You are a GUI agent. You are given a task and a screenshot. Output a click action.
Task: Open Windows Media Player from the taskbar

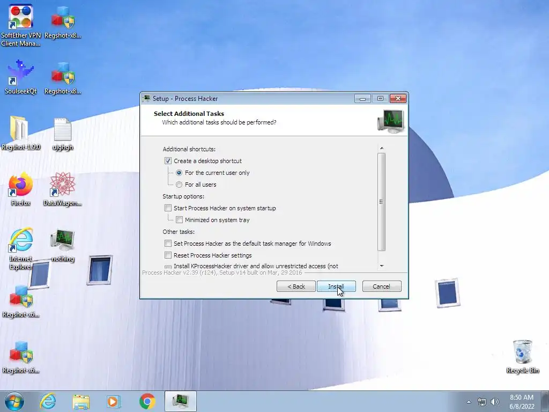click(113, 401)
